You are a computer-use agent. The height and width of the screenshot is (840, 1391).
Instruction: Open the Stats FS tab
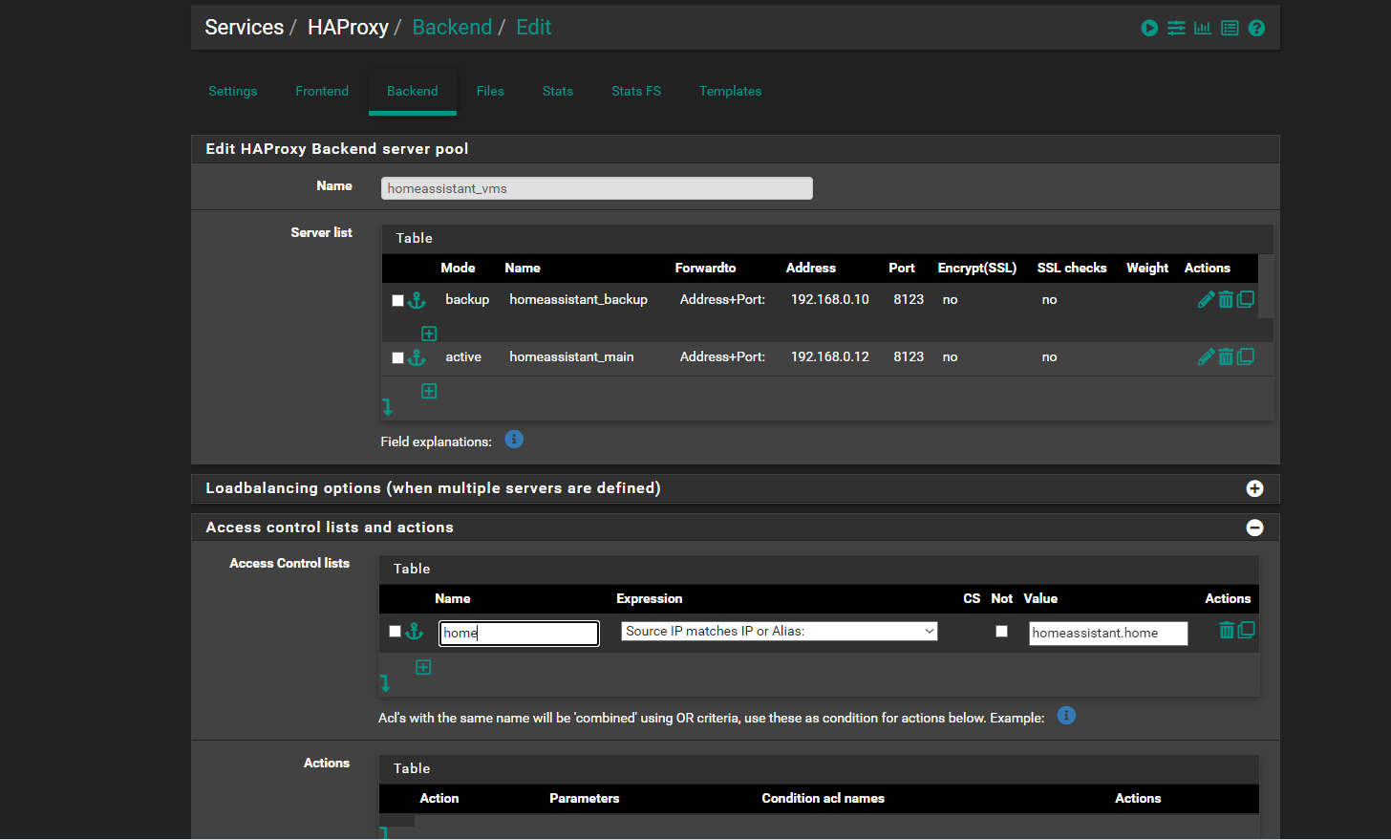[636, 91]
